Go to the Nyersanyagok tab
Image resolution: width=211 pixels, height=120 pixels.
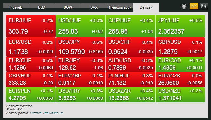click(x=120, y=7)
